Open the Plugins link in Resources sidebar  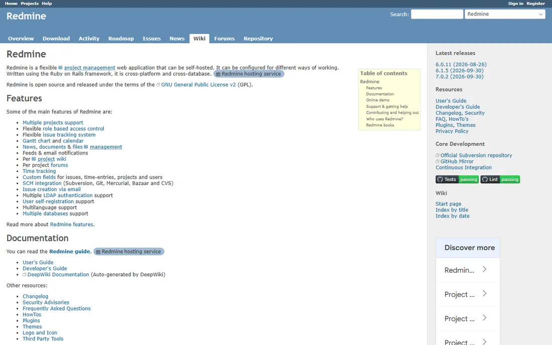pos(444,125)
